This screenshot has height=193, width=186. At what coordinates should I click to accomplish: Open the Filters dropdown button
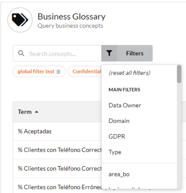[127, 53]
